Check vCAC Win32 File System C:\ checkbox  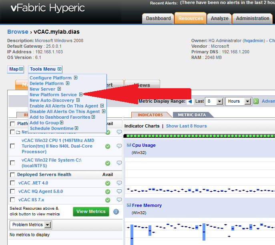[12, 163]
